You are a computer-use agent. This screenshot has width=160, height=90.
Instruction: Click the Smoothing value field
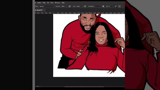click(x=97, y=6)
